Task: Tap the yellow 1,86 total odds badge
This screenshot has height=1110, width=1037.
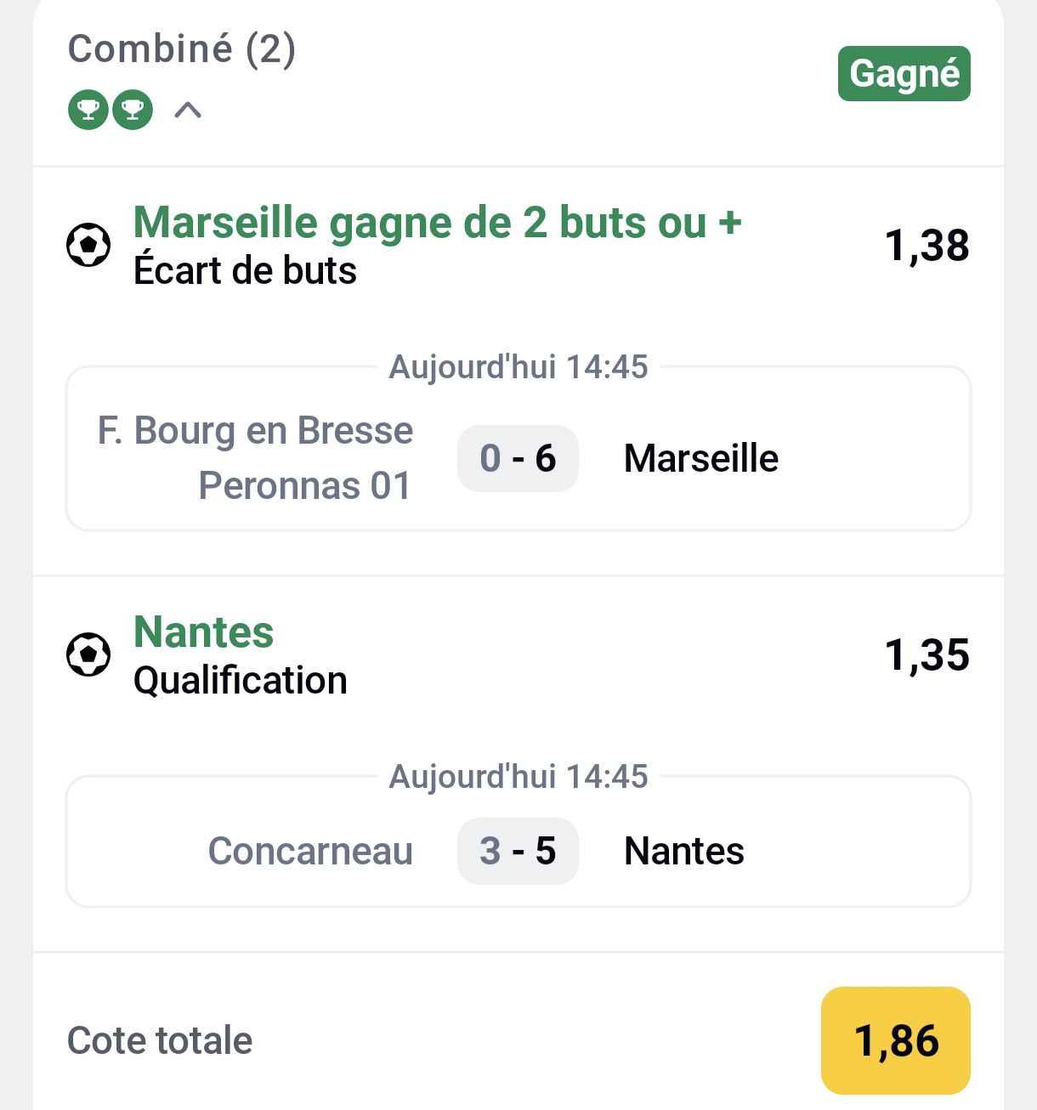Action: pos(896,1040)
